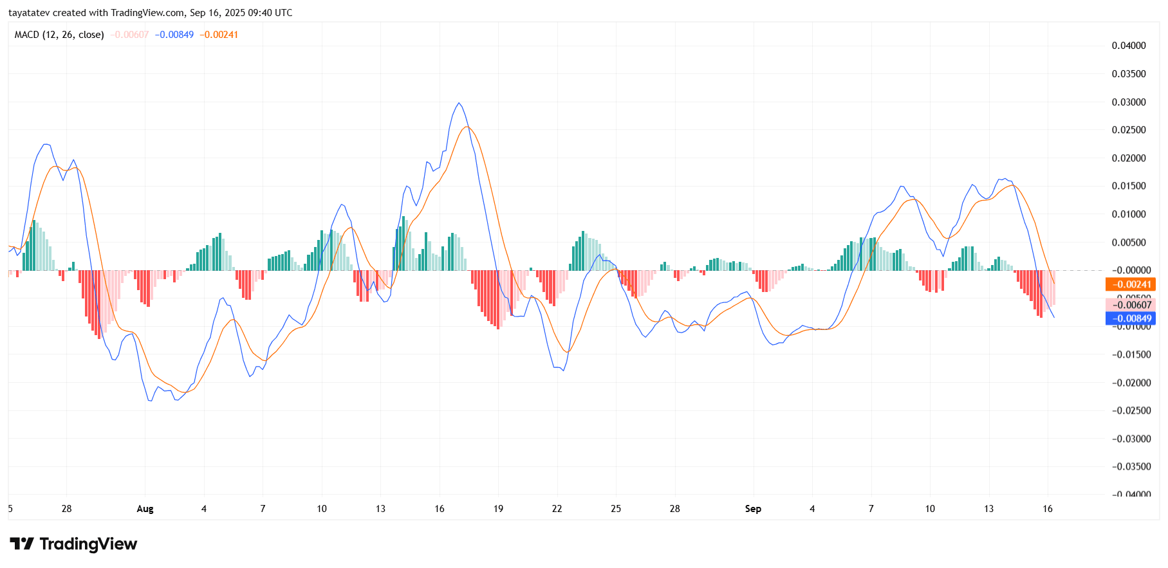Click the -0.00000 zero line axis label
The image size is (1168, 568).
click(1131, 270)
